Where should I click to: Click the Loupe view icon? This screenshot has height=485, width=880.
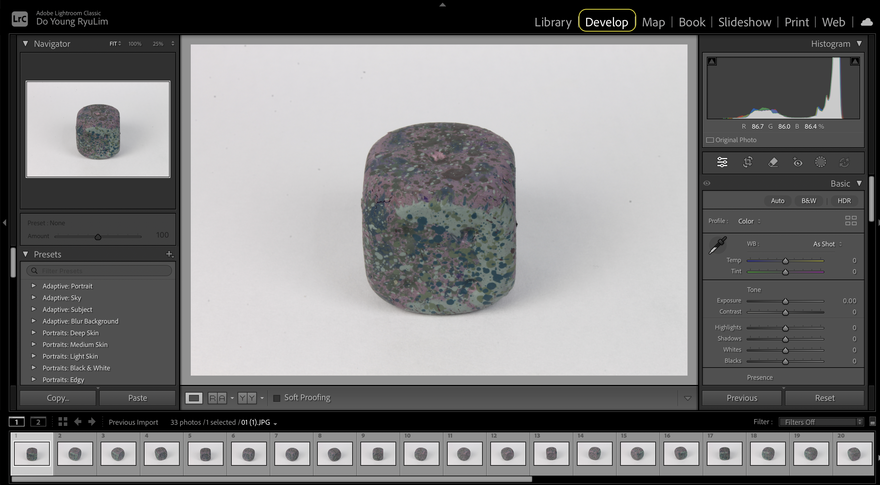pyautogui.click(x=194, y=398)
